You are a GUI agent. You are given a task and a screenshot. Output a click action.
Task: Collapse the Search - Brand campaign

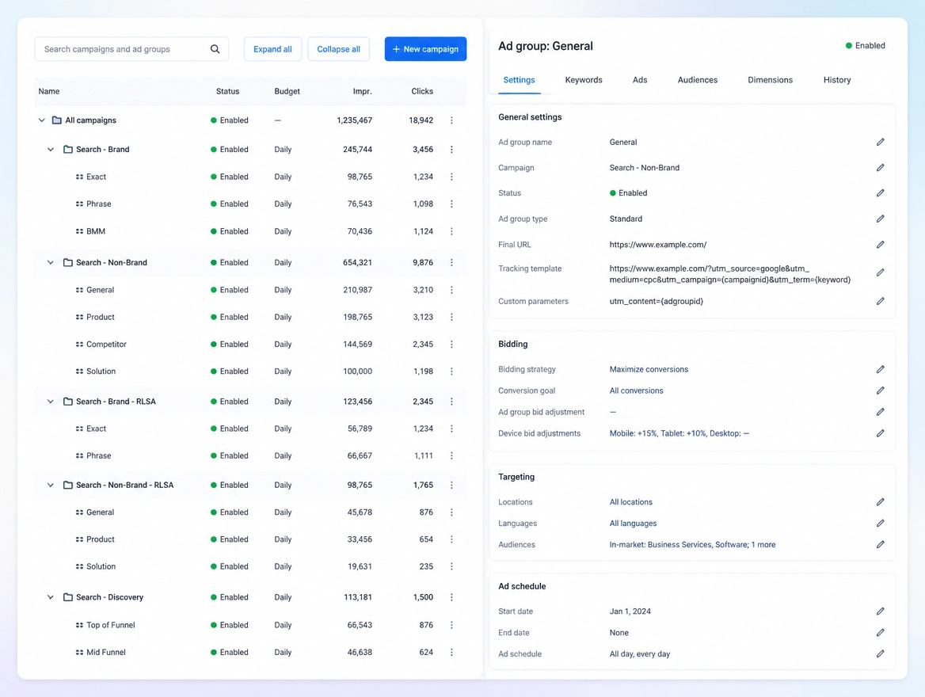point(51,150)
